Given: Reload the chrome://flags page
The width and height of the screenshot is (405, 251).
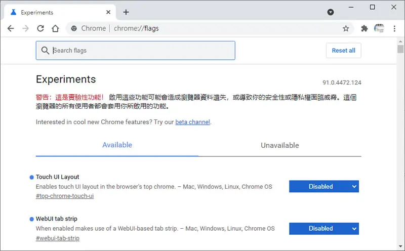Looking at the screenshot, I should (x=40, y=28).
